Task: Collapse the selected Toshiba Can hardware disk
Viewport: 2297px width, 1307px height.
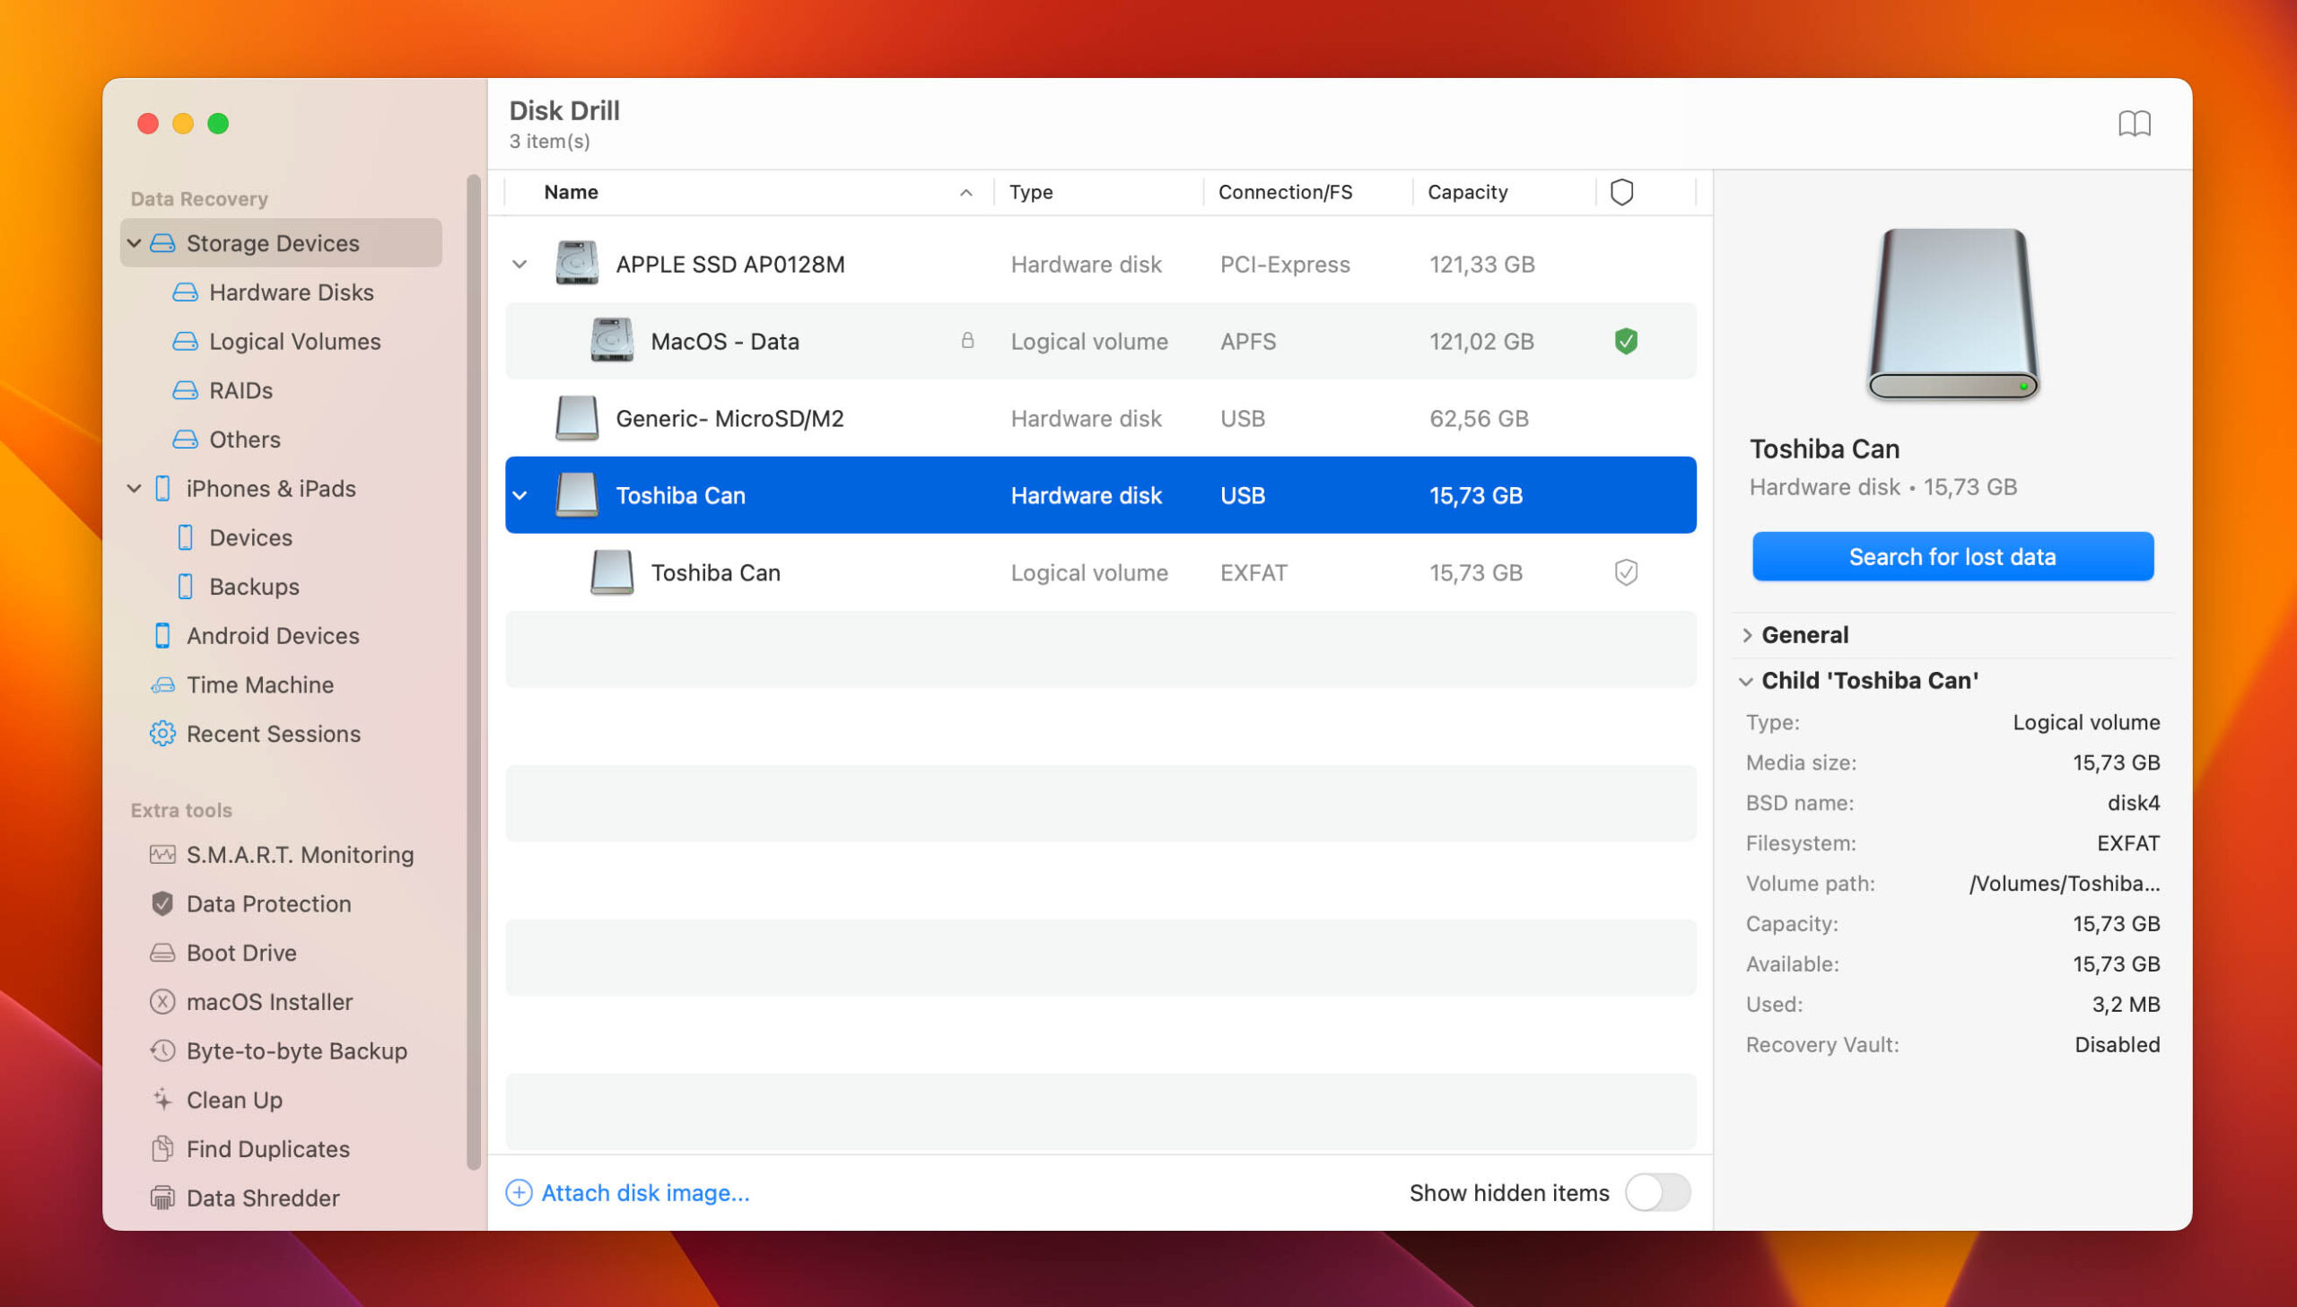Action: (519, 495)
